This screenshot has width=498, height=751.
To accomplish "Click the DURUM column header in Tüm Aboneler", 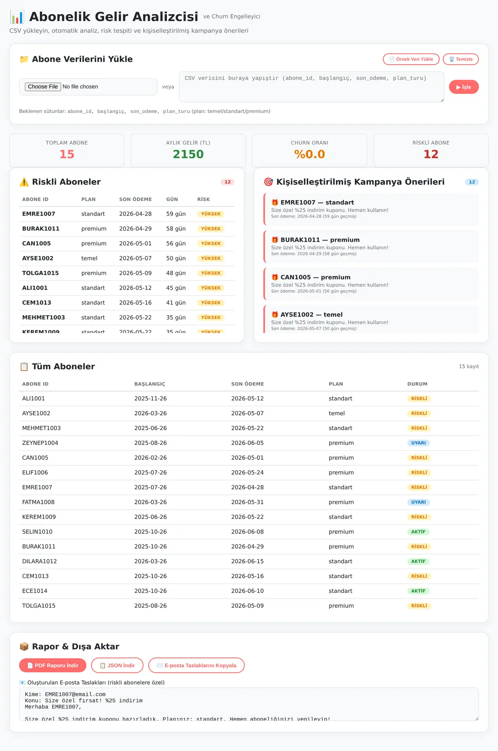I will [x=417, y=384].
